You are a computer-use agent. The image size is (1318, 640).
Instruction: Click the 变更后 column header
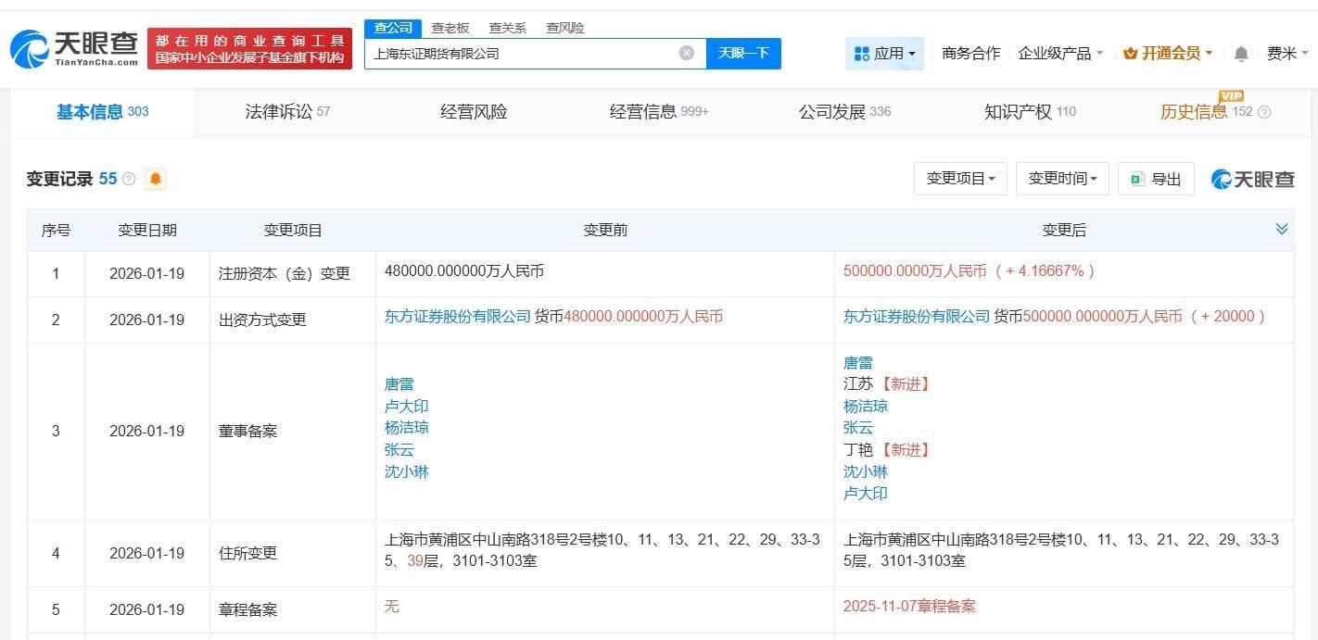pyautogui.click(x=1064, y=231)
